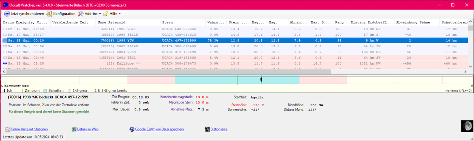Click the horizontal scrollbar right arrow

[x=465, y=72]
